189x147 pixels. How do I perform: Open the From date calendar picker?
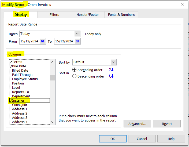point(43,41)
